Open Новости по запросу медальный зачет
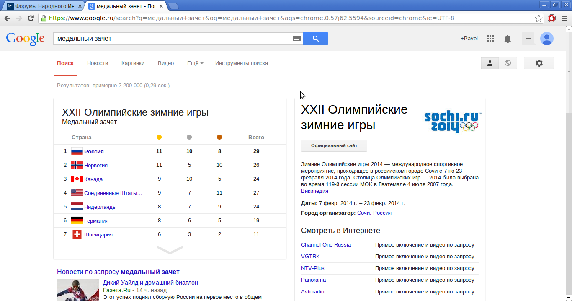Viewport: 572px width, 301px height. (x=118, y=272)
